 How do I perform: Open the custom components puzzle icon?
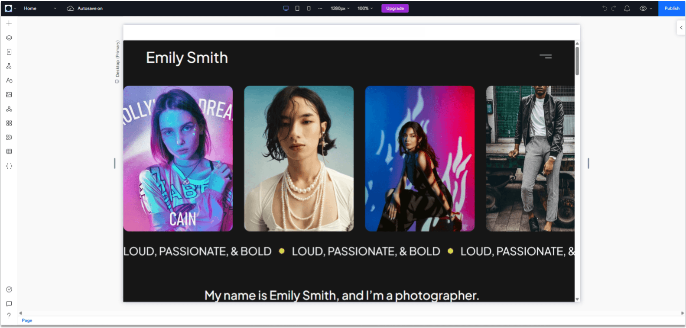9,138
